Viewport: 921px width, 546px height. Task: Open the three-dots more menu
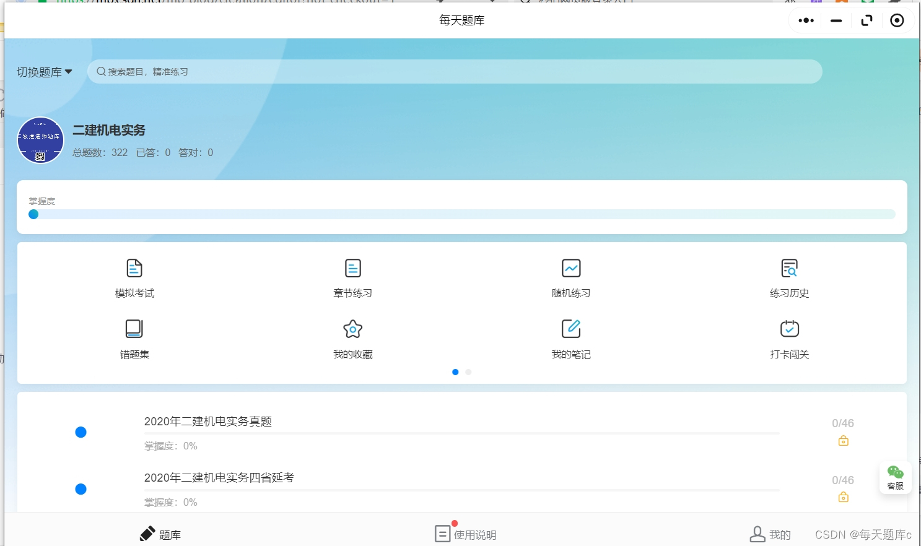(x=806, y=20)
